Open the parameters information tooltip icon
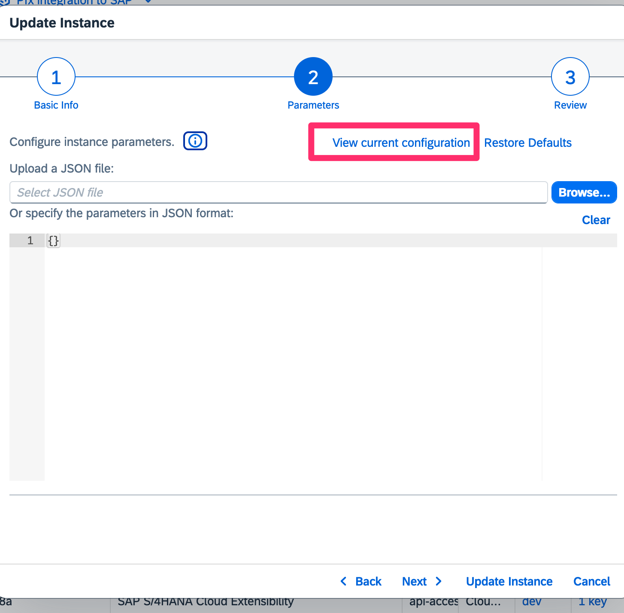624x613 pixels. click(195, 141)
